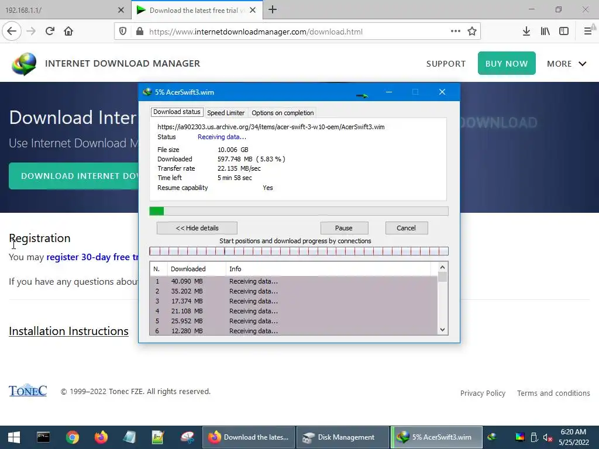Select connection row 4 with 21.108 MB

click(294, 311)
